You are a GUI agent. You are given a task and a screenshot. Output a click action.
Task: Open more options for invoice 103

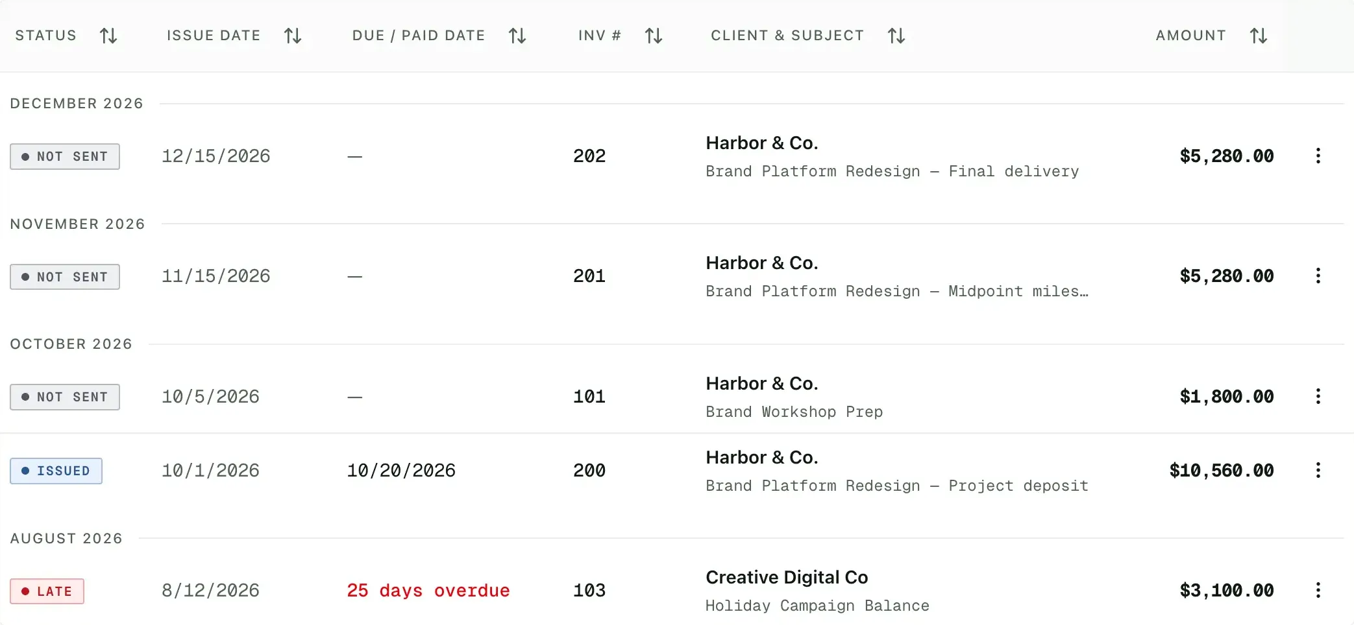[x=1318, y=590]
